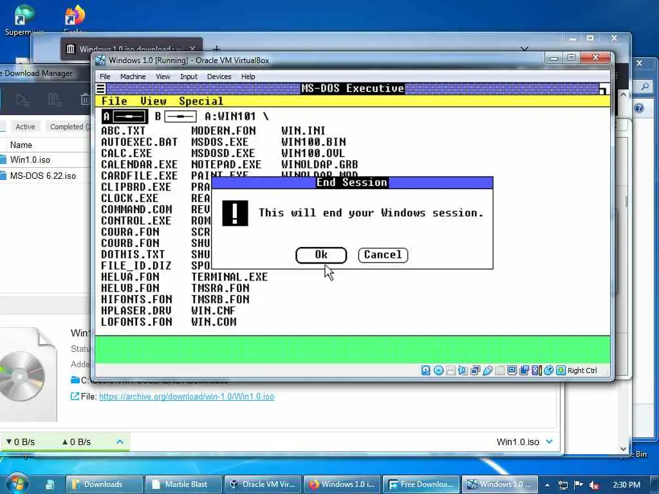This screenshot has width=659, height=494.
Task: Click the muted volume tray icon
Action: pyautogui.click(x=593, y=485)
